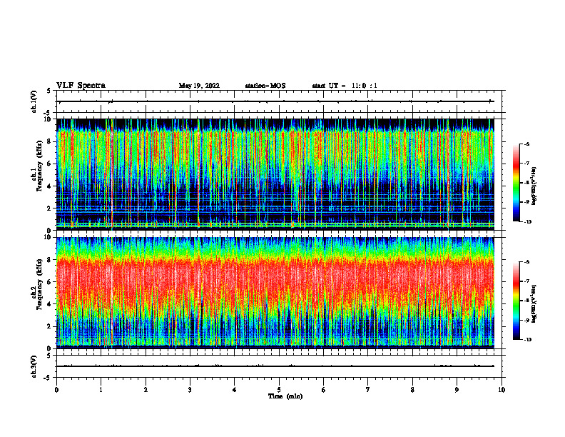Click the "4" kHz tick on ch.2 axis
Image resolution: width=565 pixels, height=437 pixels.
(x=50, y=304)
